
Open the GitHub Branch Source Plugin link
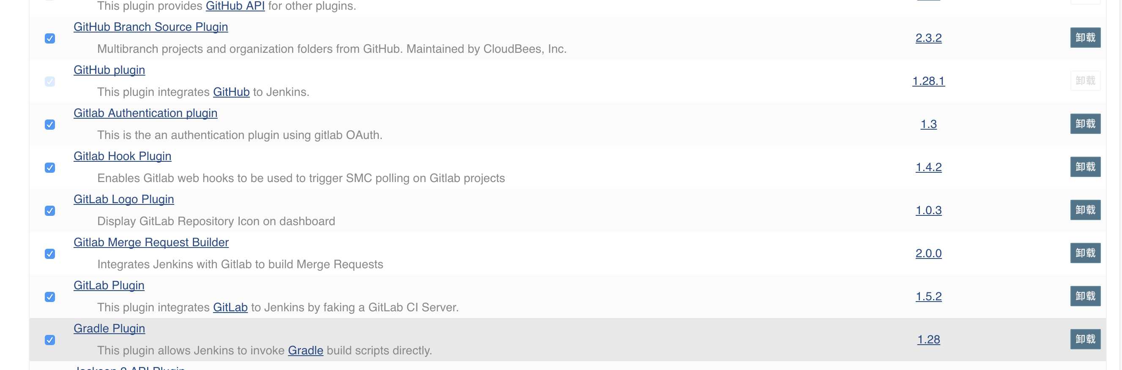(x=151, y=27)
